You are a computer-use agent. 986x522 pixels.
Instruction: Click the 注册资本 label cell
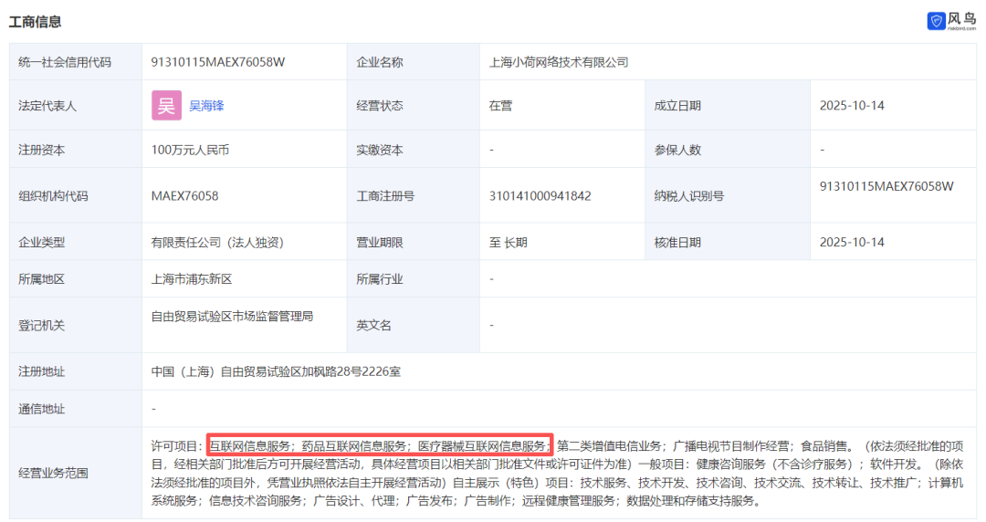[76, 149]
